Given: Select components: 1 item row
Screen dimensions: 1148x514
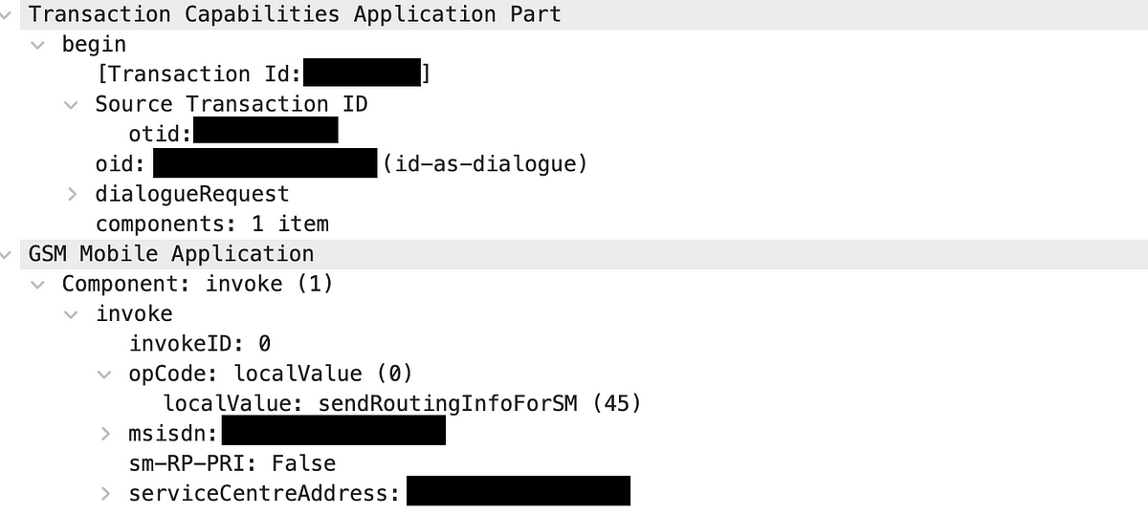Looking at the screenshot, I should click(211, 224).
